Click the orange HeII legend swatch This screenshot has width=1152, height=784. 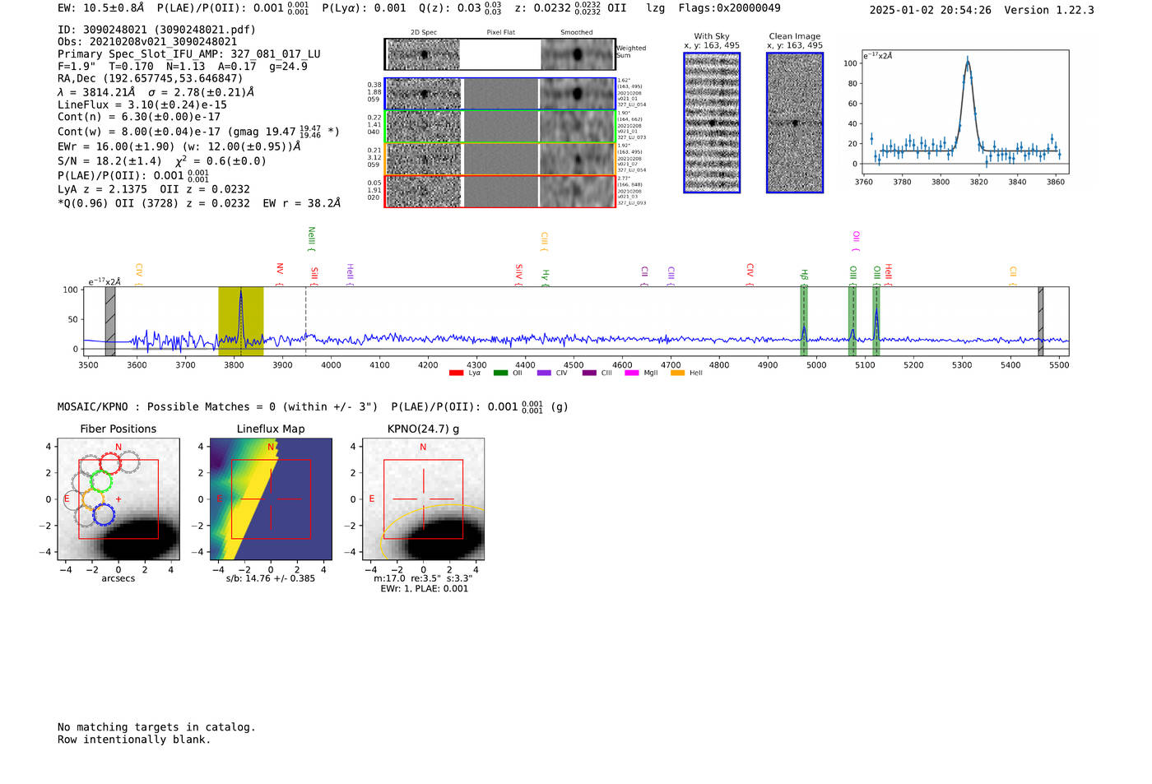(x=678, y=373)
